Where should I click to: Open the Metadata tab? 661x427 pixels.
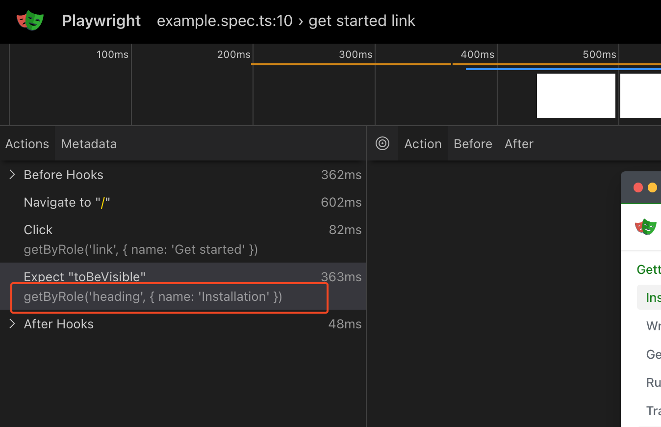pos(89,144)
